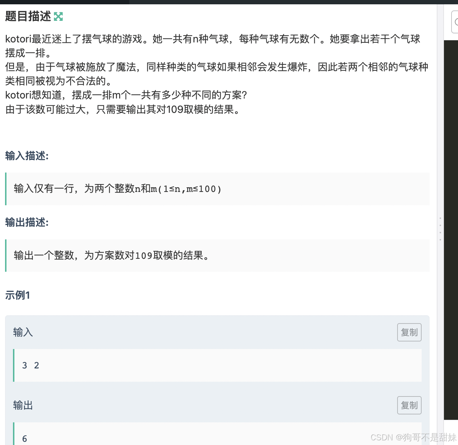Click the output description block about 取模的结果
458x445 pixels.
pos(217,256)
